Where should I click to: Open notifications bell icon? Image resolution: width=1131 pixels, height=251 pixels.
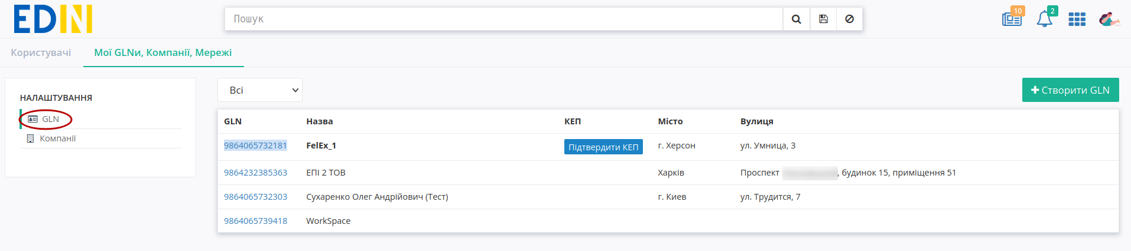coord(1045,19)
